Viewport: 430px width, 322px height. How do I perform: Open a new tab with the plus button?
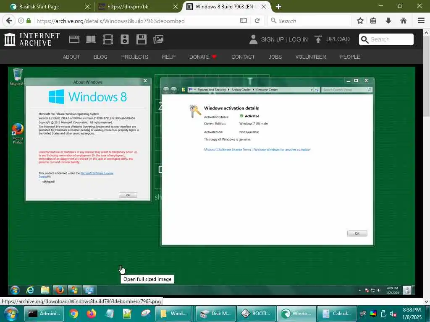[278, 7]
